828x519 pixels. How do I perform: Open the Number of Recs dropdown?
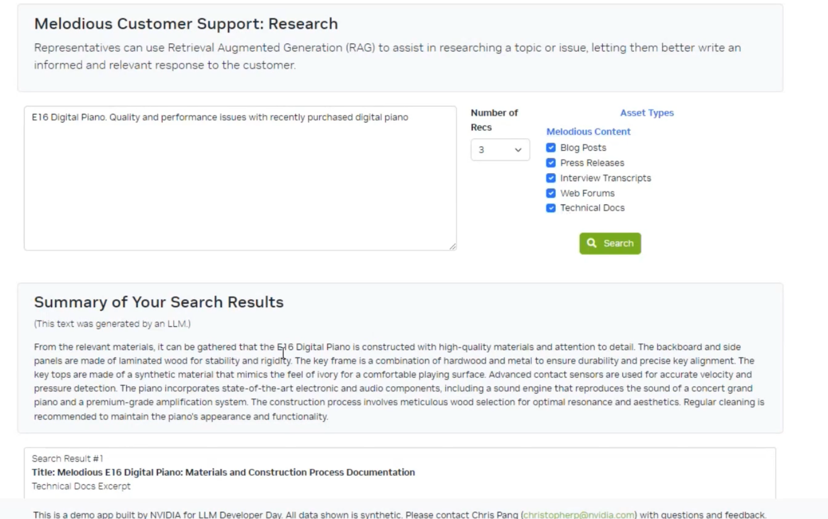tap(500, 150)
